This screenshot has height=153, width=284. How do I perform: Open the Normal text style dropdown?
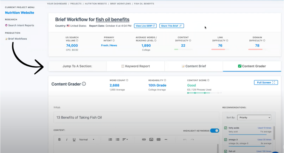point(87,139)
